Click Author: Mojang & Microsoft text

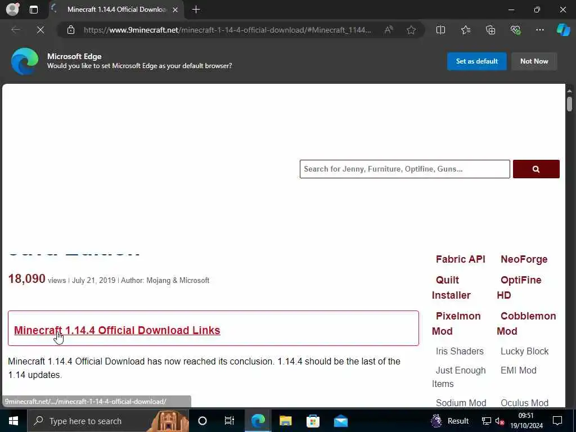[165, 280]
